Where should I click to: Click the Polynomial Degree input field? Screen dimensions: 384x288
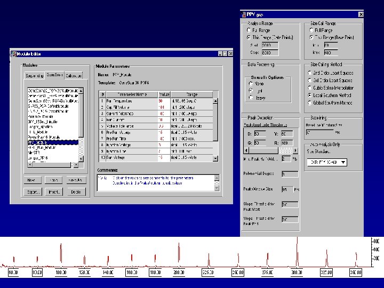(290, 174)
